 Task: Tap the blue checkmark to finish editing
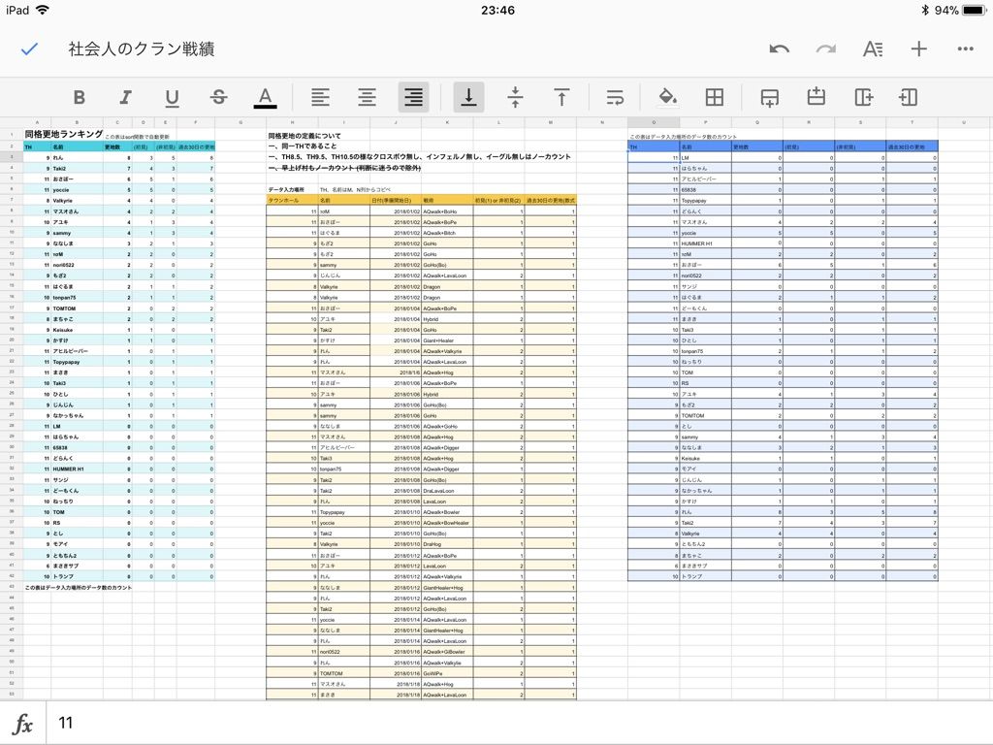click(x=29, y=49)
